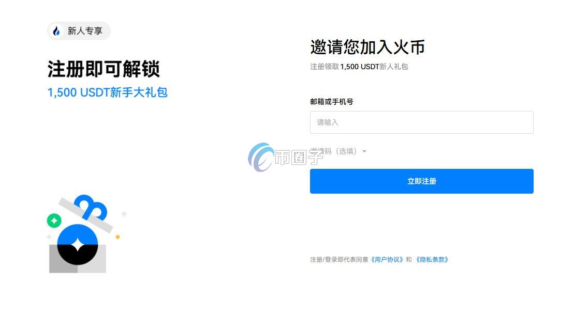Click the 邮箱或手机号 input field
Screen dimensions: 574x315
(x=421, y=122)
